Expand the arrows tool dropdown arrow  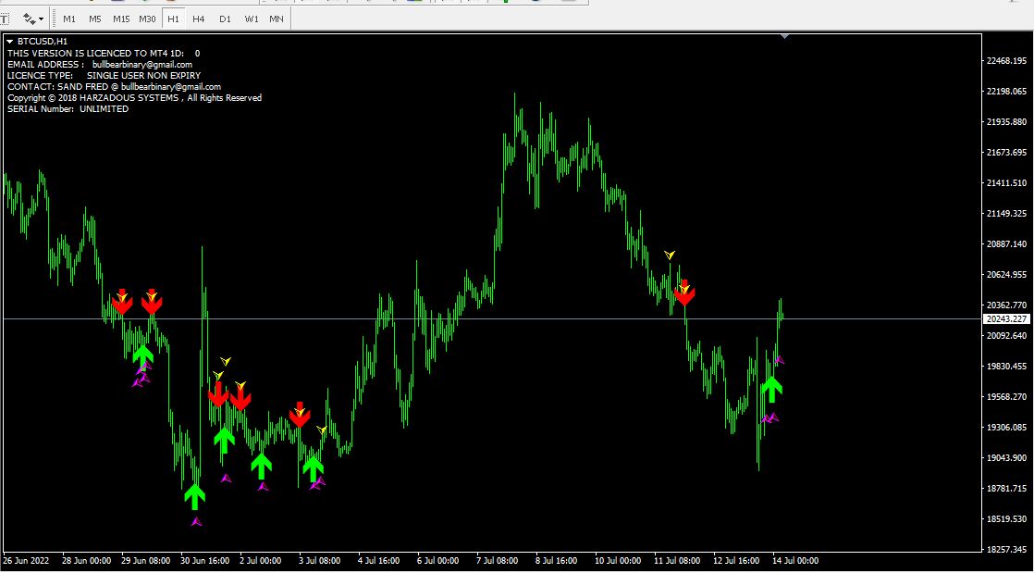click(41, 19)
